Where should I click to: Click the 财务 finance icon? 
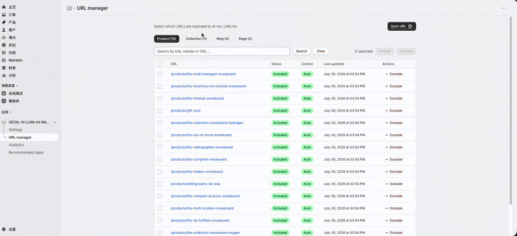pos(4,68)
